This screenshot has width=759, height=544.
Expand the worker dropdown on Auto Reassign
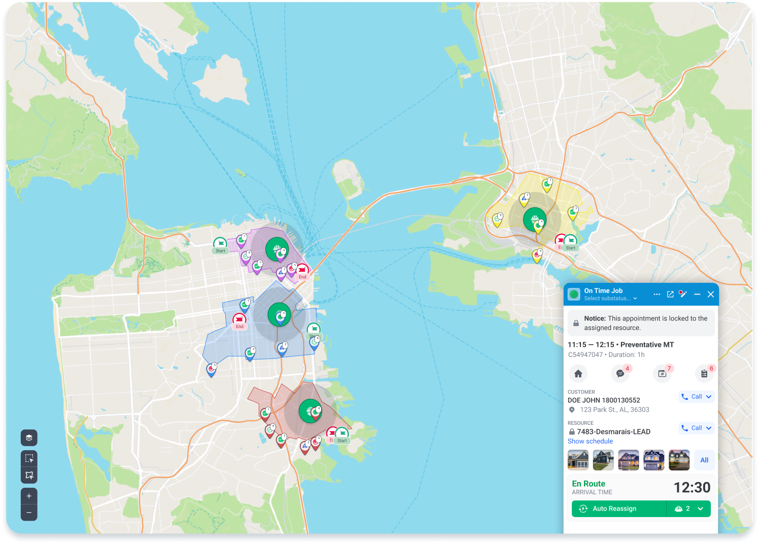tap(701, 509)
